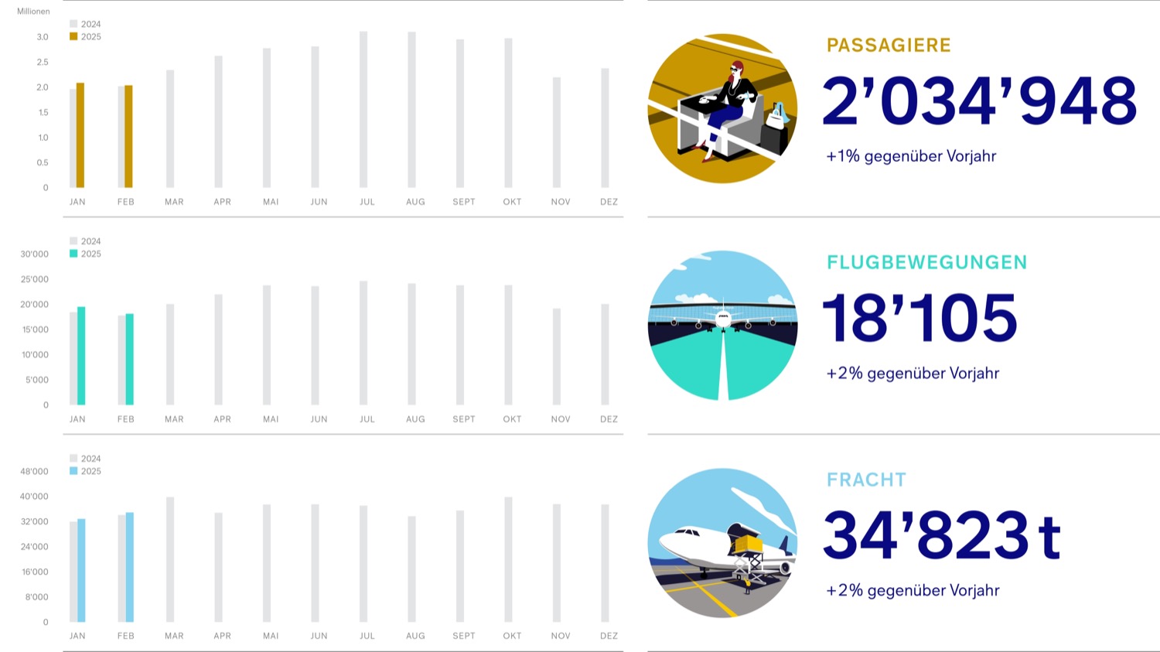
Task: Click the December bar in flight movements chart
Action: coord(605,354)
